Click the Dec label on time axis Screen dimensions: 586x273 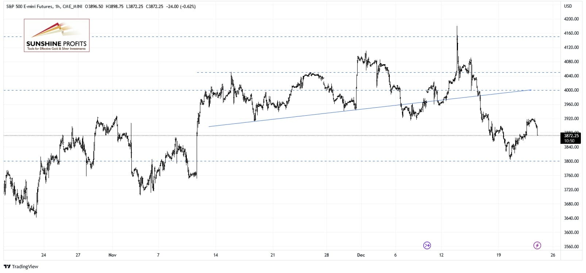click(x=361, y=255)
